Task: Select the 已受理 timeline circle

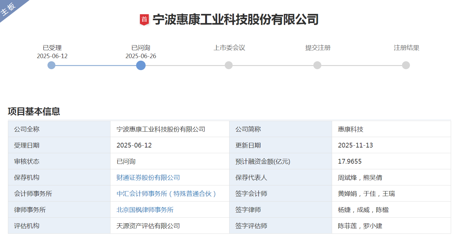Action: pos(52,65)
